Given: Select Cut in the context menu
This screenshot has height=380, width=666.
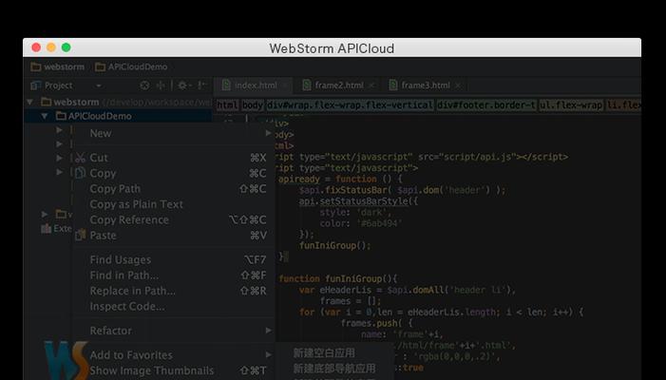Looking at the screenshot, I should (174, 158).
